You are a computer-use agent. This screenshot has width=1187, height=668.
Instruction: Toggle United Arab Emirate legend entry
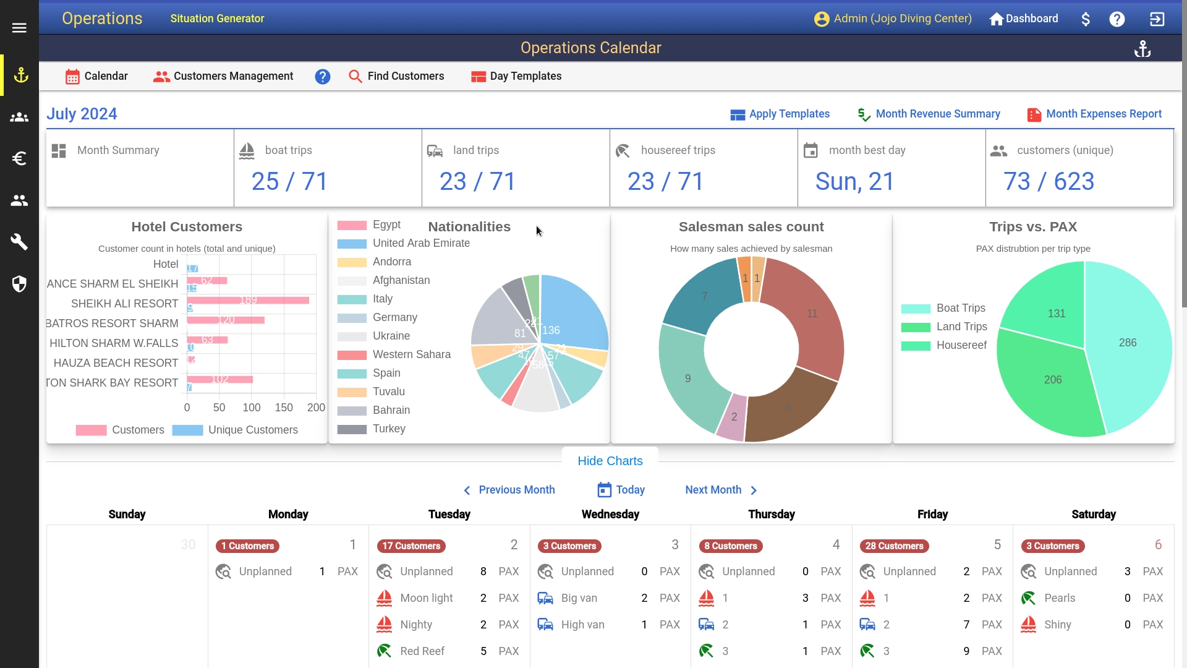(x=404, y=244)
